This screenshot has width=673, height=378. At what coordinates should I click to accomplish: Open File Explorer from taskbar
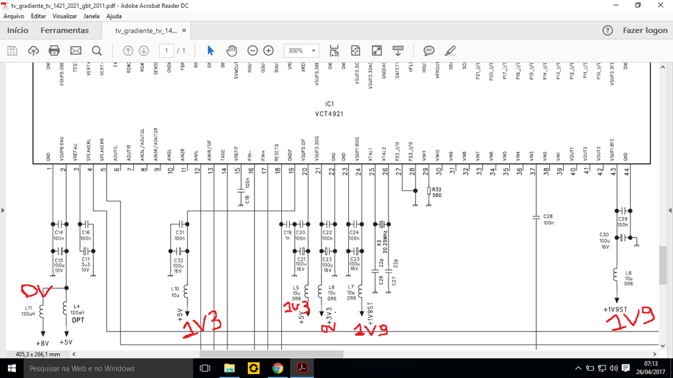(229, 369)
